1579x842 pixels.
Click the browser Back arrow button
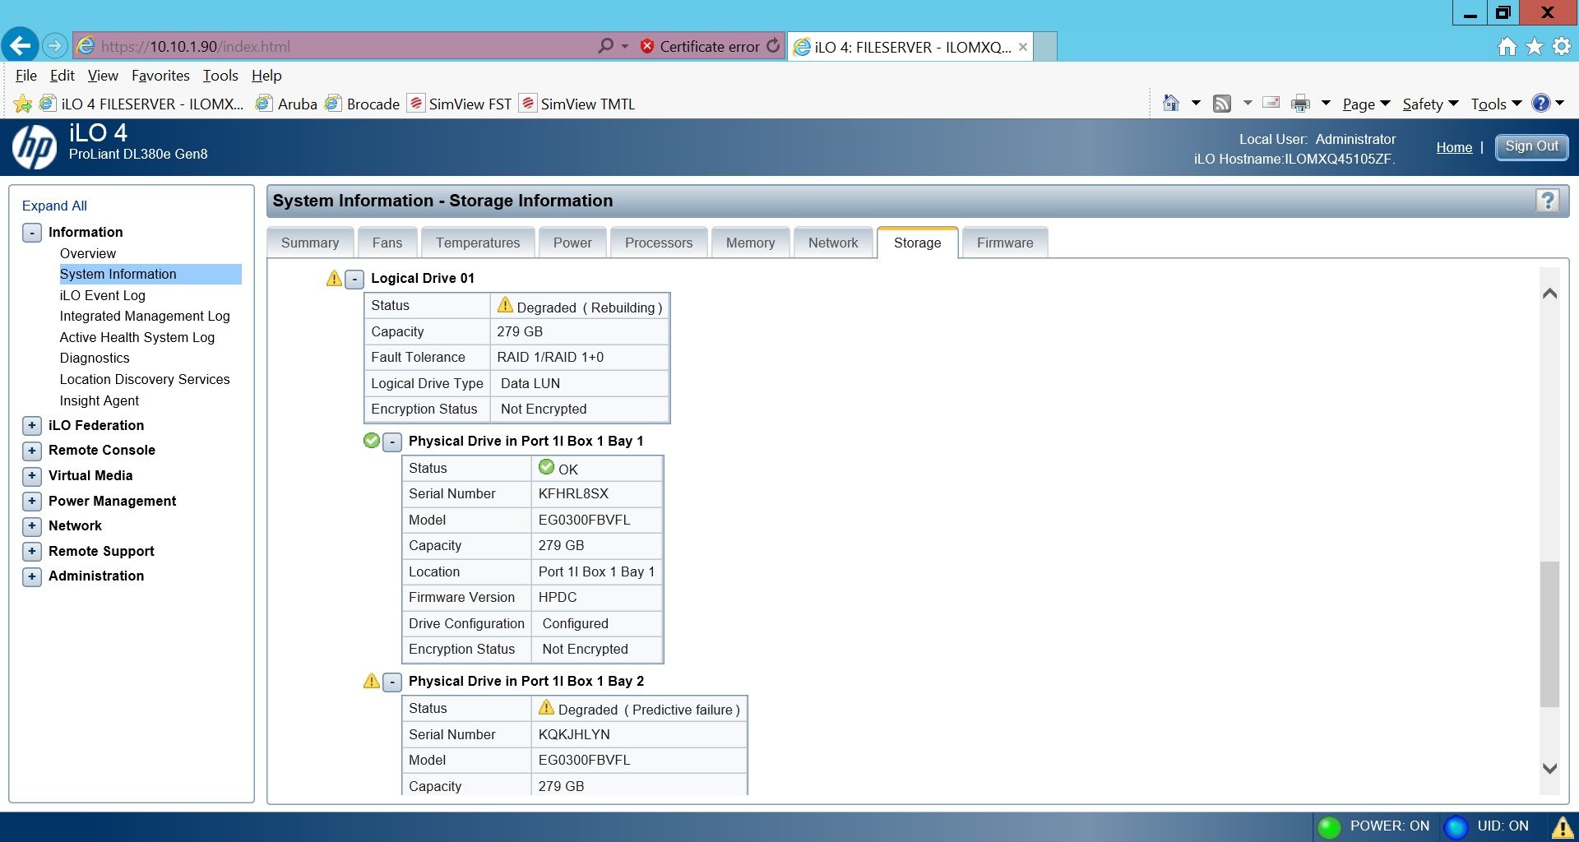[21, 45]
